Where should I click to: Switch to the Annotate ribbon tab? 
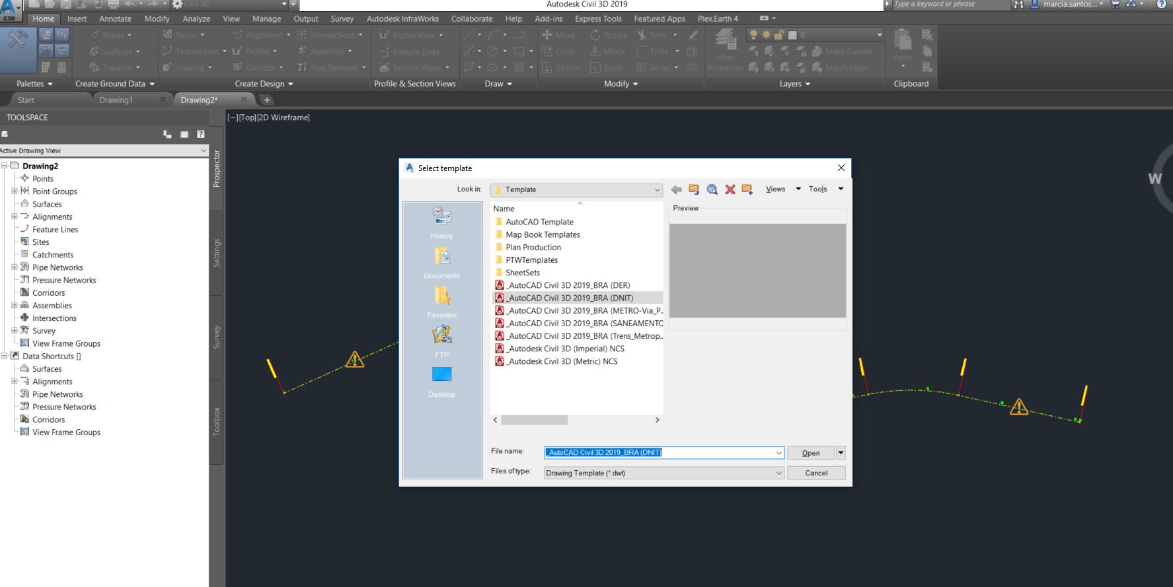[115, 19]
